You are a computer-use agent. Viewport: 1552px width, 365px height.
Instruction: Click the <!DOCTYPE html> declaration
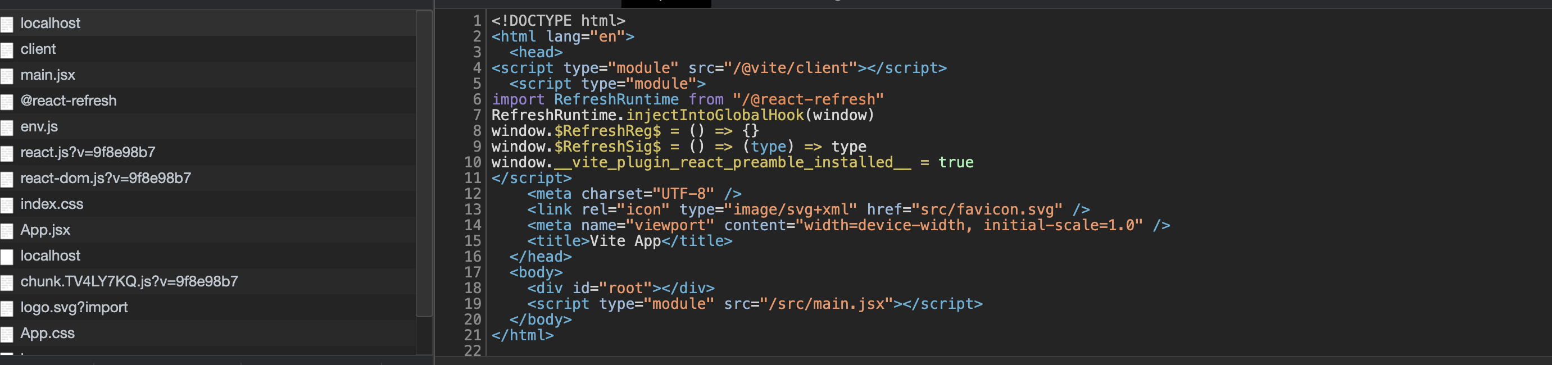[x=558, y=21]
